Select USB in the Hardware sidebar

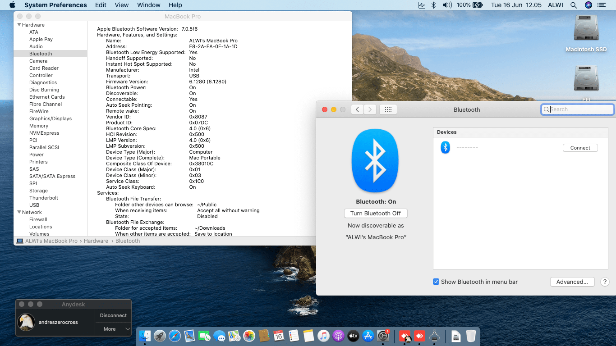(34, 205)
